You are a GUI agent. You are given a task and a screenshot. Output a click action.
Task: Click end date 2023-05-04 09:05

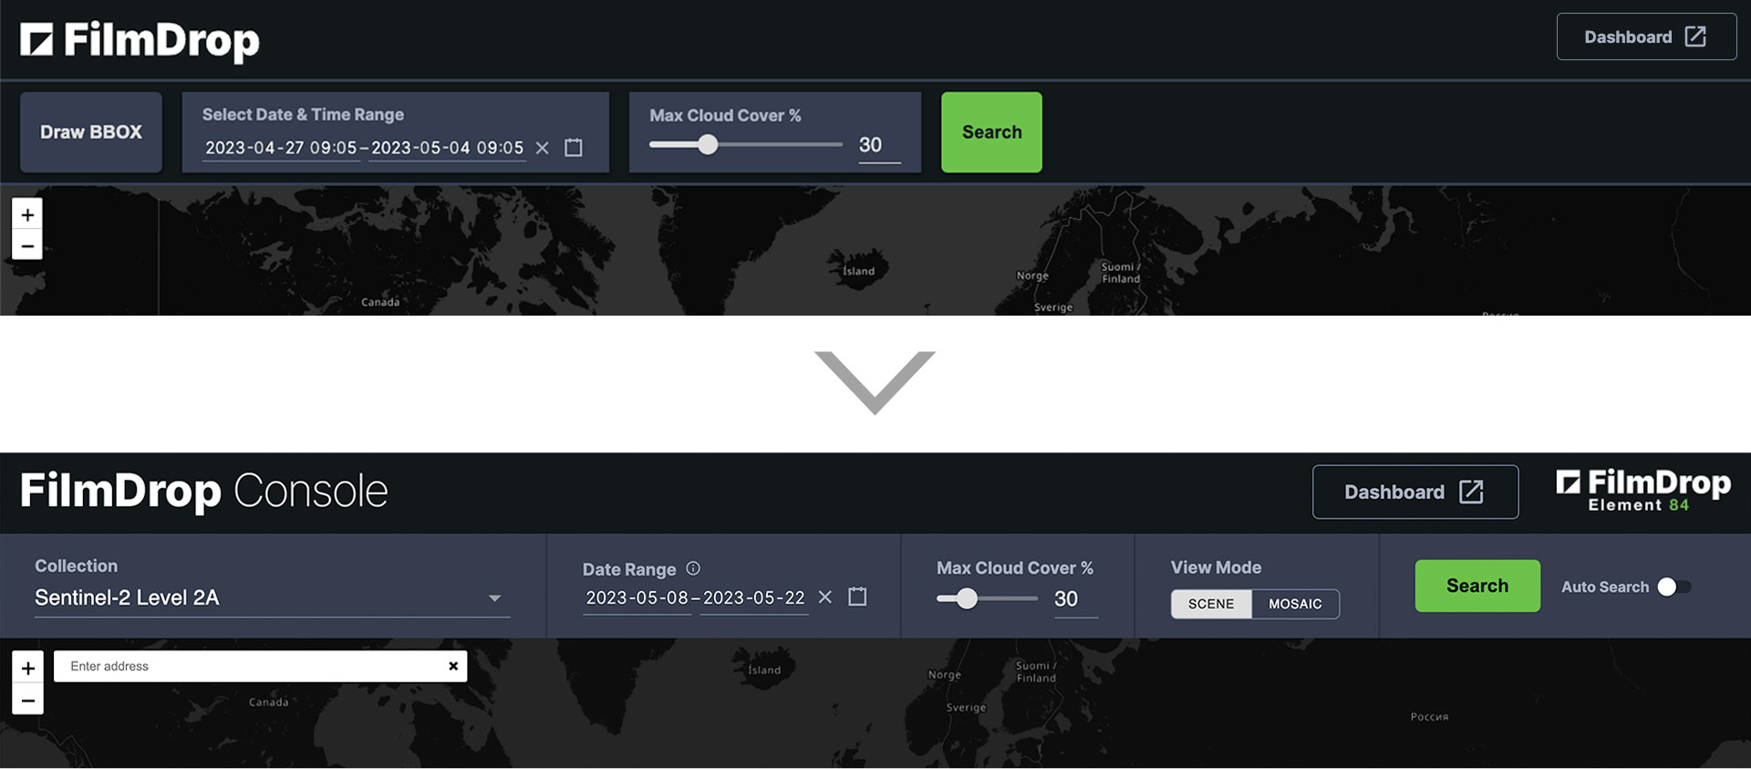point(447,148)
